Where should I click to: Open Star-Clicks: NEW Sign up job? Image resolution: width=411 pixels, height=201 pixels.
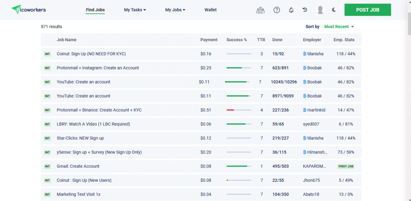click(x=80, y=138)
